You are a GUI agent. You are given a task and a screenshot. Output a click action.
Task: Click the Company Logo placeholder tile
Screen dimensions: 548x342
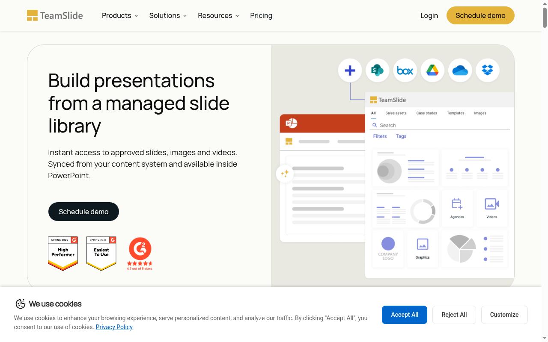tap(388, 249)
